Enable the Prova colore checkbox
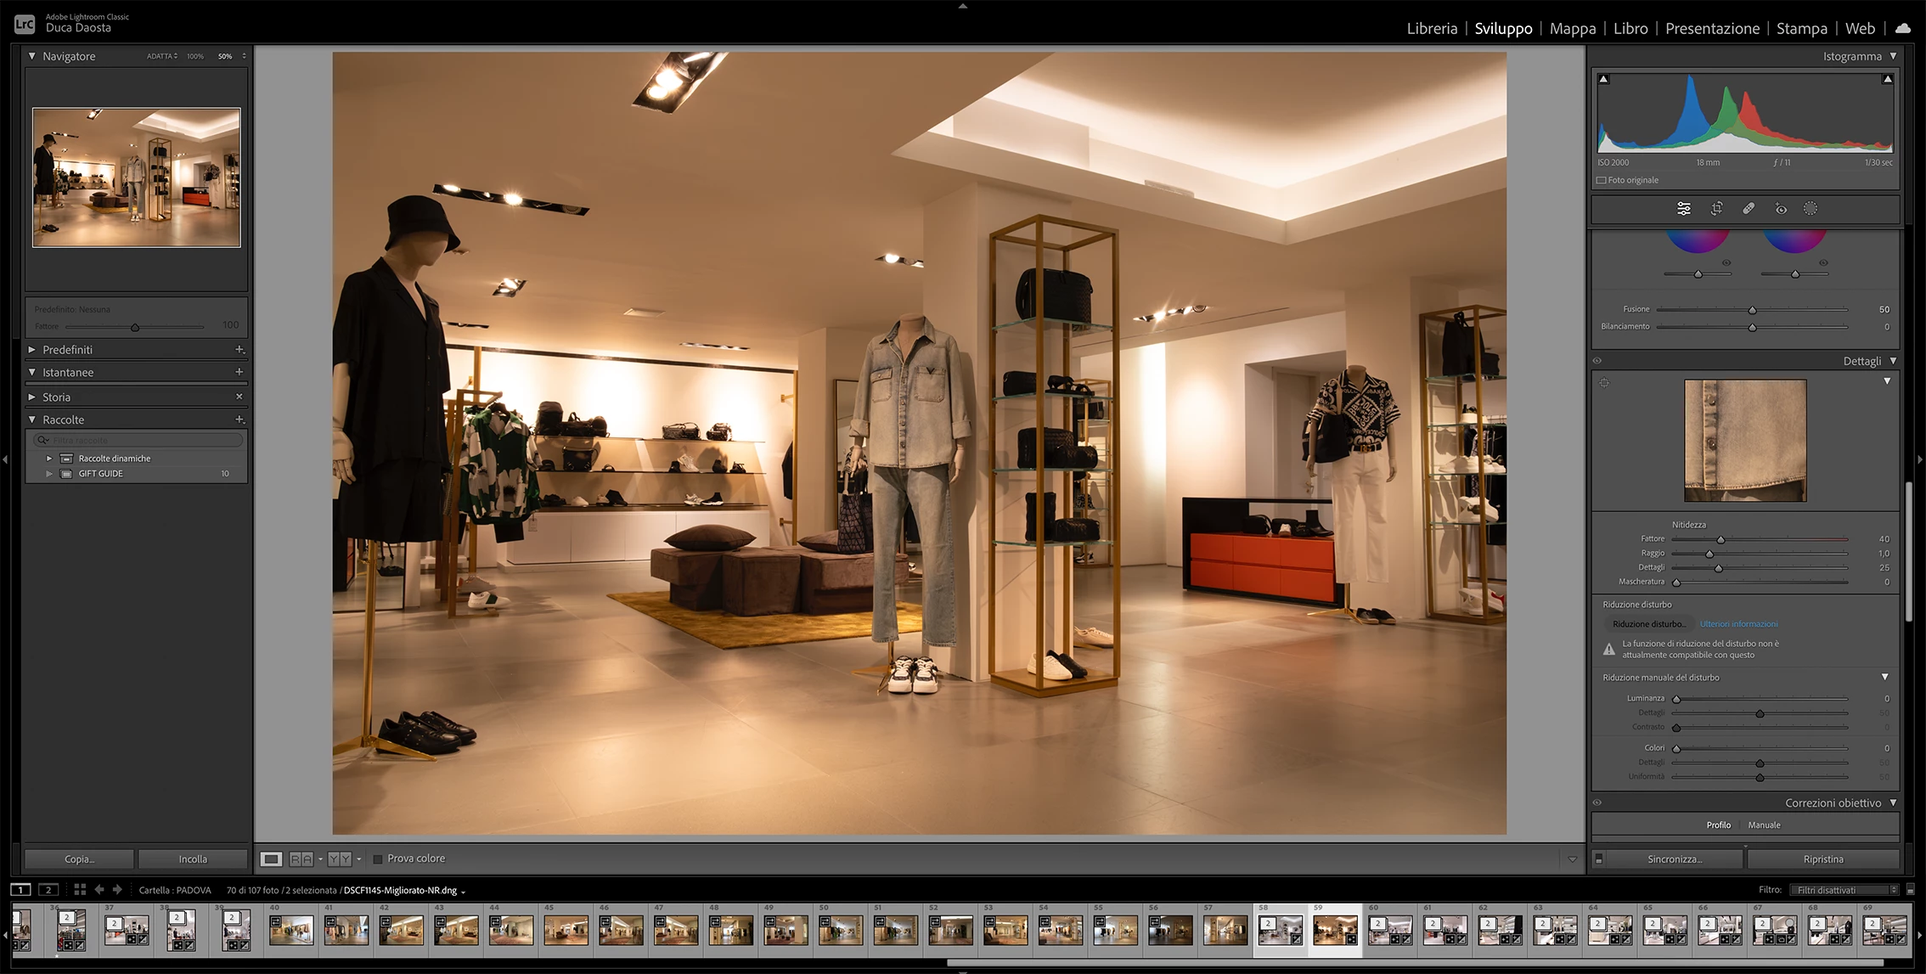This screenshot has width=1926, height=974. tap(378, 859)
